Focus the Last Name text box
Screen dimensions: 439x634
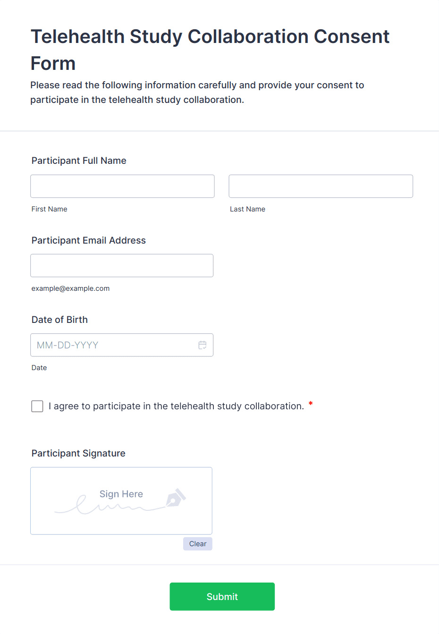[x=321, y=186]
